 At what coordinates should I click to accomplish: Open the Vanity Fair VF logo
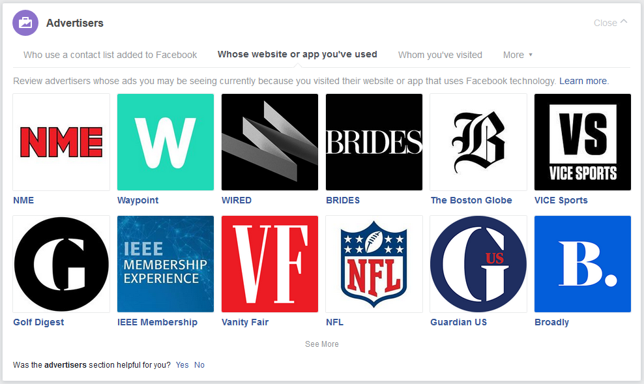(x=270, y=264)
